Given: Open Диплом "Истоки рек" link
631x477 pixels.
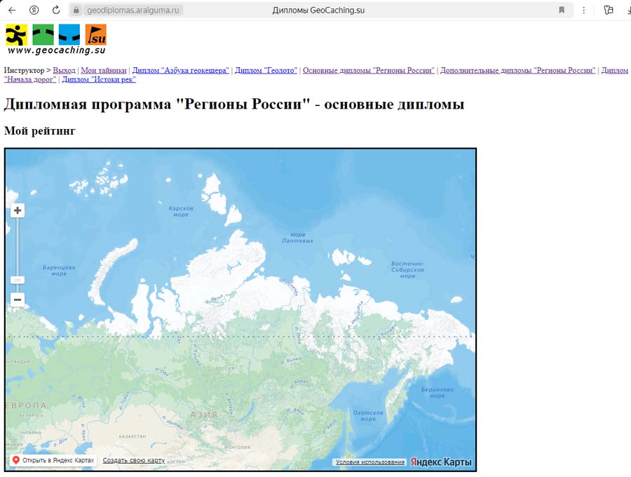Looking at the screenshot, I should 99,79.
